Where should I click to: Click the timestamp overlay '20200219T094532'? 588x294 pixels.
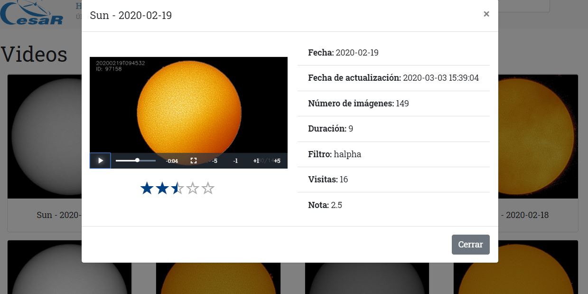coord(121,63)
